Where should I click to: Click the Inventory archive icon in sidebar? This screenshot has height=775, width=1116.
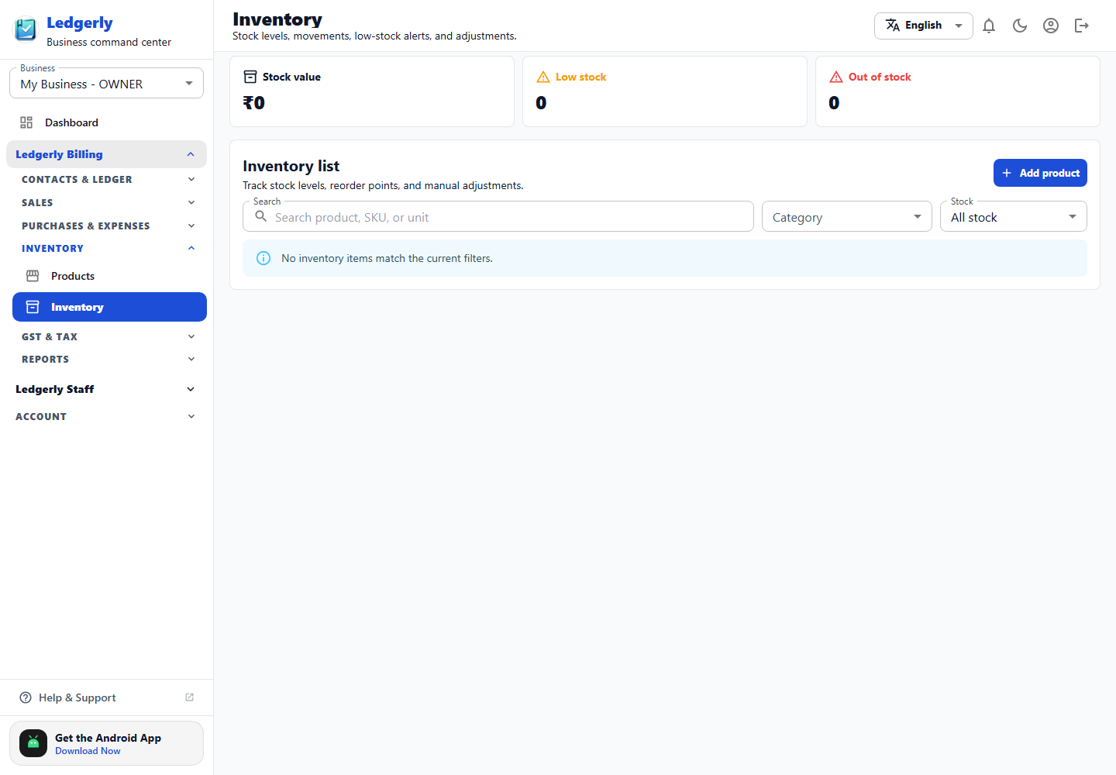tap(33, 307)
